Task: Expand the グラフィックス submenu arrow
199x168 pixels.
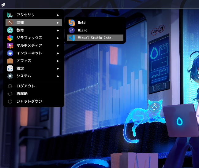Action: click(x=58, y=38)
